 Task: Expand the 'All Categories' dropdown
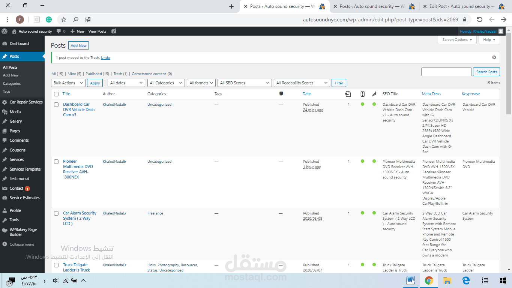click(166, 83)
